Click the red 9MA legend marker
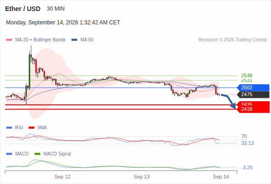 pos(31,128)
